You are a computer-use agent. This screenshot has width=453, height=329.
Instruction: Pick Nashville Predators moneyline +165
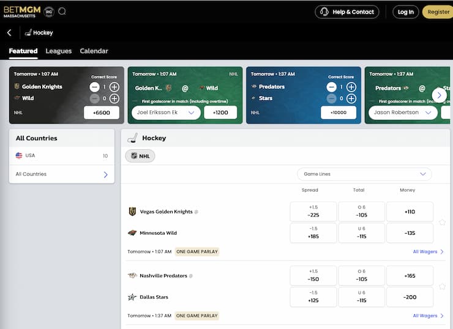tap(410, 276)
